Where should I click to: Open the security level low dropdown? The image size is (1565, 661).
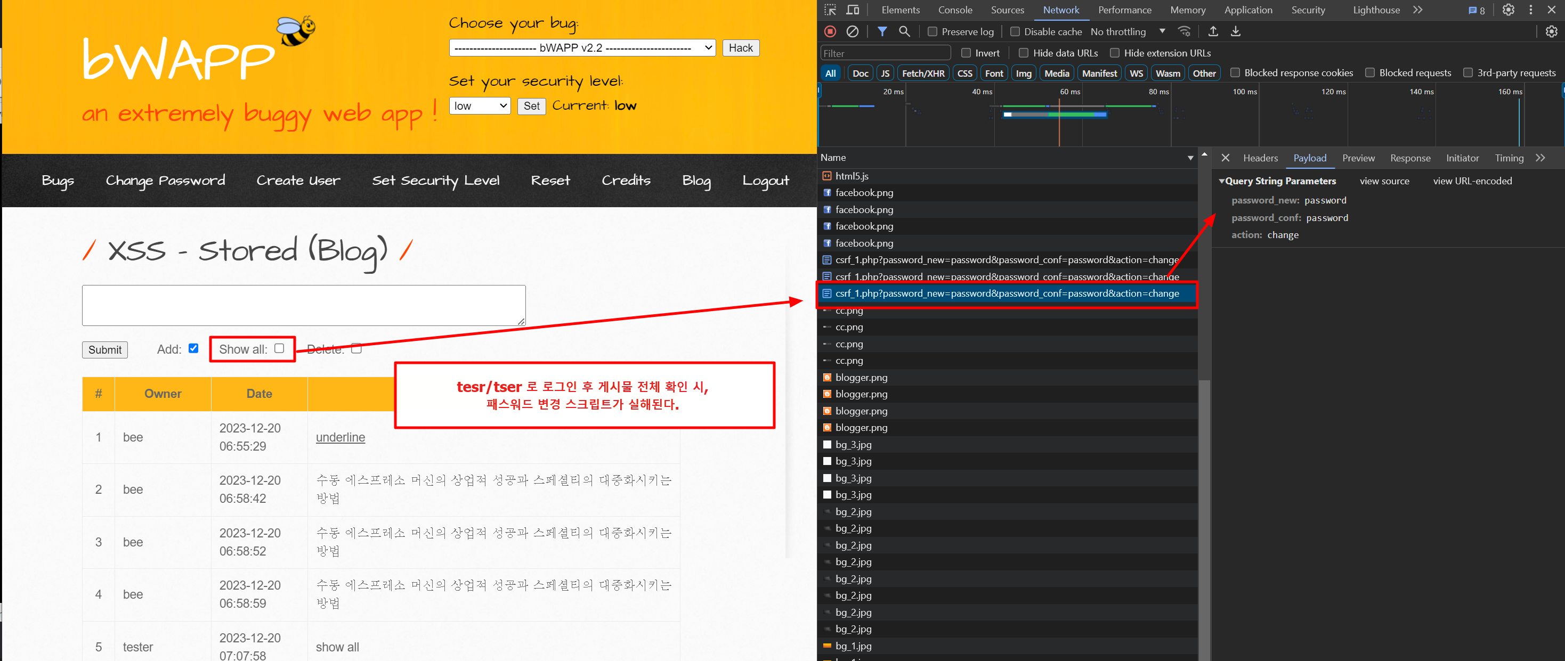click(x=480, y=105)
